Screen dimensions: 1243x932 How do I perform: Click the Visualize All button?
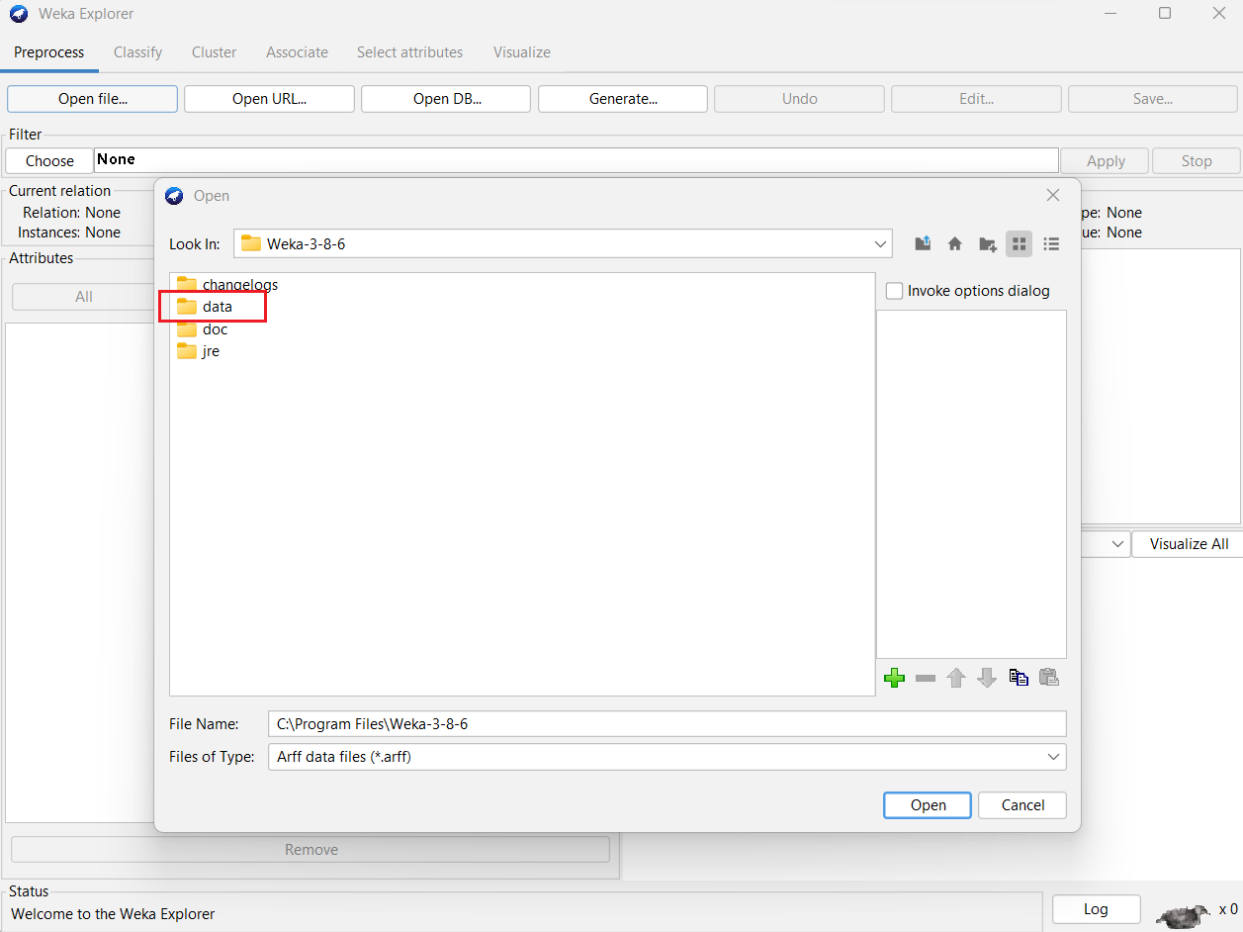[1189, 544]
